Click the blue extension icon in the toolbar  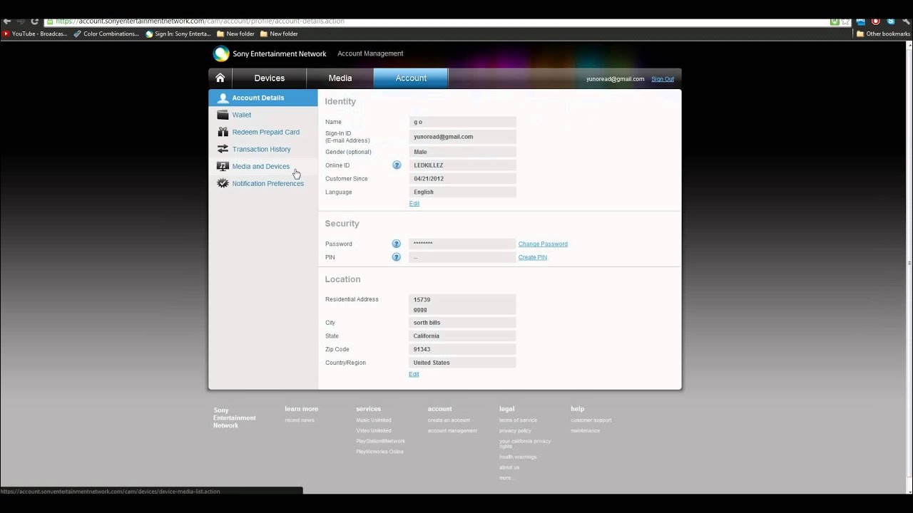point(861,21)
